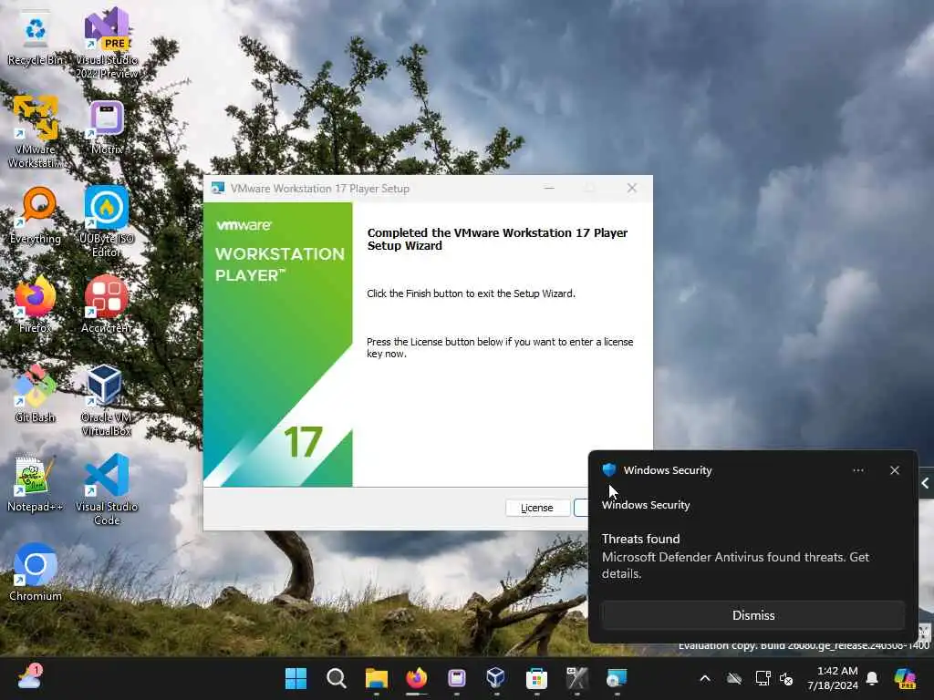934x700 pixels.
Task: Select the UUByte ISO Editor desktop icon
Action: (107, 221)
